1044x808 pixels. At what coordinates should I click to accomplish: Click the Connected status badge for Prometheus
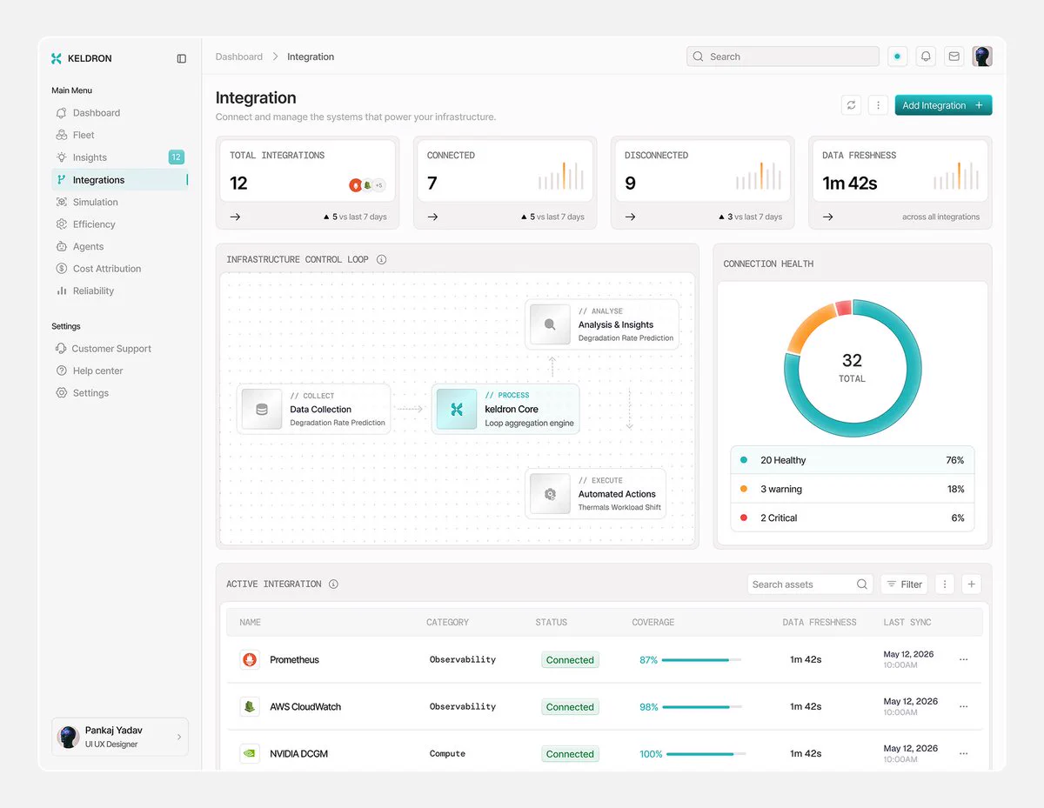point(570,660)
